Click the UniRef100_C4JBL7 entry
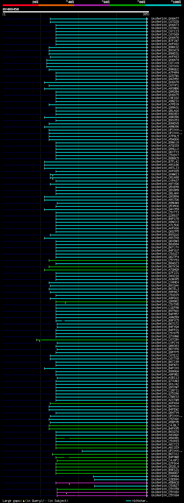 click(165, 425)
